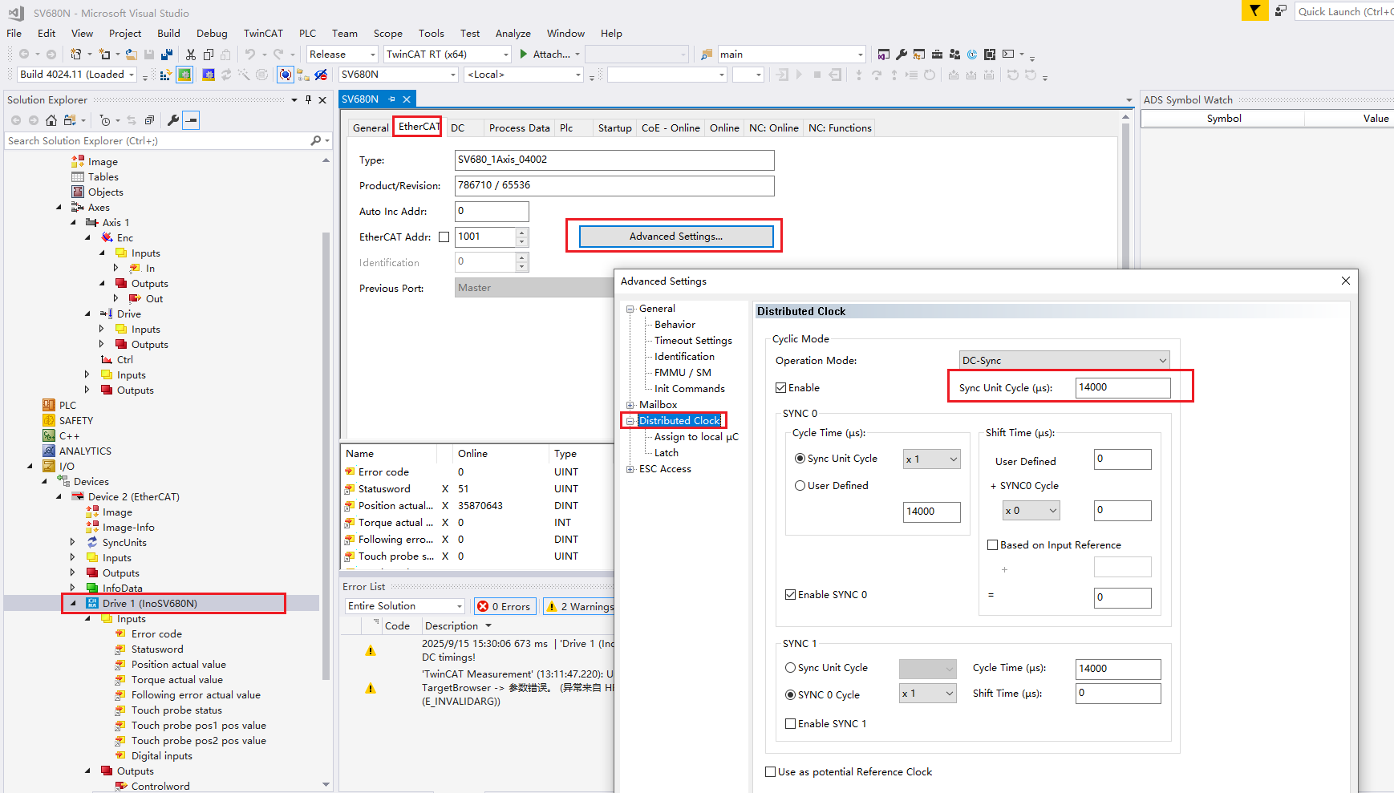Screen dimensions: 1394x793
Task: Check Based on Input Reference checkbox
Action: [992, 545]
